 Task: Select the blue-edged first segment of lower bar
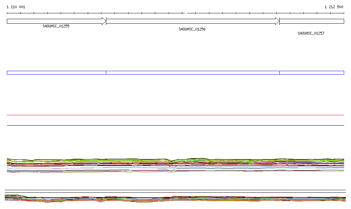(56, 73)
